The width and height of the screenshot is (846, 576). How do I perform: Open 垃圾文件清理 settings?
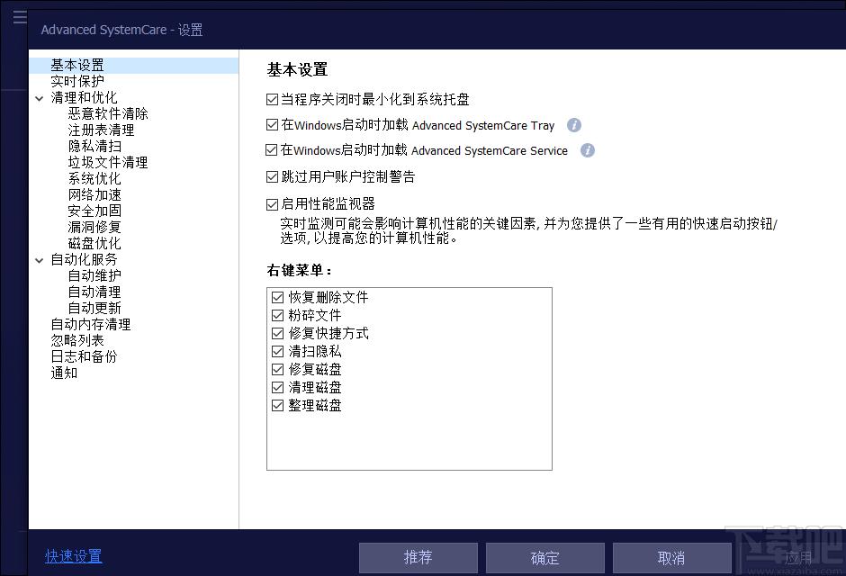point(108,162)
